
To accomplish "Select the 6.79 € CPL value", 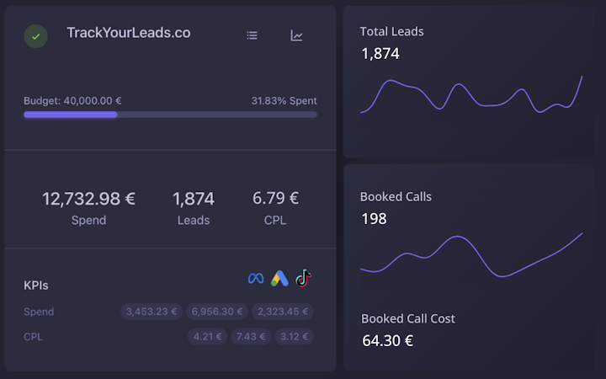I will click(275, 198).
